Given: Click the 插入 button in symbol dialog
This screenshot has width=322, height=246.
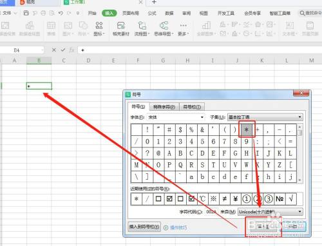Looking at the screenshot, I should [x=263, y=226].
